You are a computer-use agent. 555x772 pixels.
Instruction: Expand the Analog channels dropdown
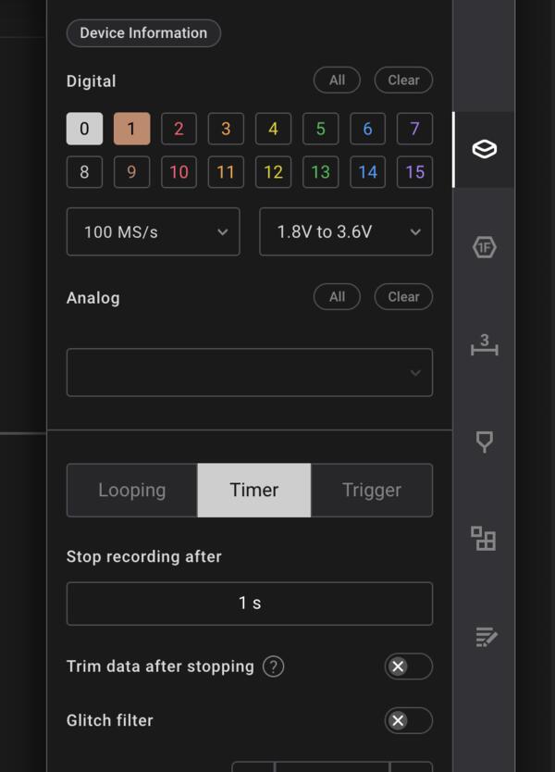[x=249, y=372]
